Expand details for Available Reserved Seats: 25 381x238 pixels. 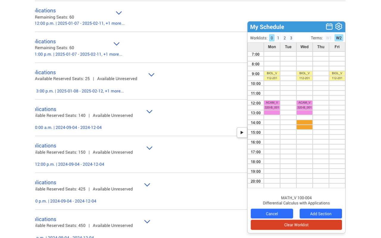[151, 75]
